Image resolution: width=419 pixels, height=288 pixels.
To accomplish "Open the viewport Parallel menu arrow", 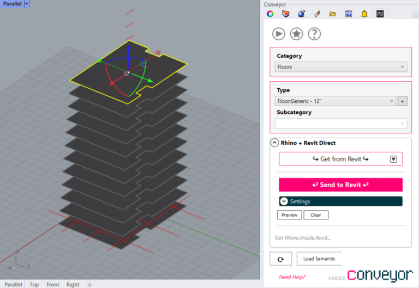I will click(27, 4).
